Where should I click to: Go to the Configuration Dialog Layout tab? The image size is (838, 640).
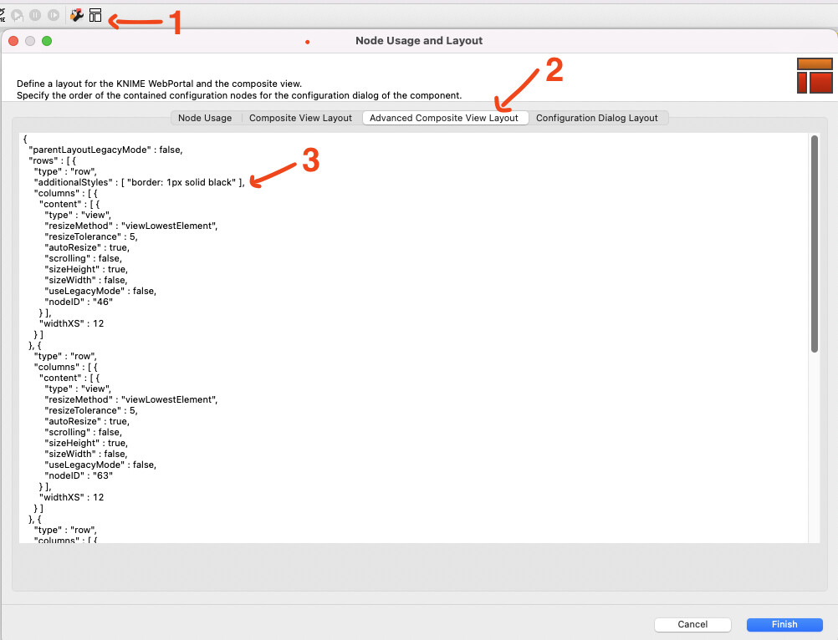click(597, 118)
